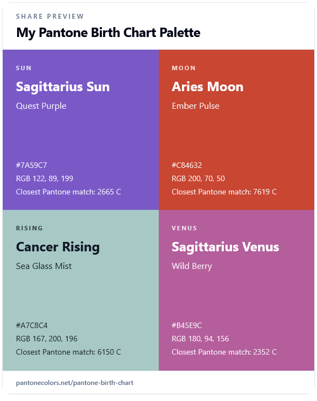The width and height of the screenshot is (317, 401).
Task: Open the pantonecolors.net/pantone-birth-chart link
Action: click(74, 383)
